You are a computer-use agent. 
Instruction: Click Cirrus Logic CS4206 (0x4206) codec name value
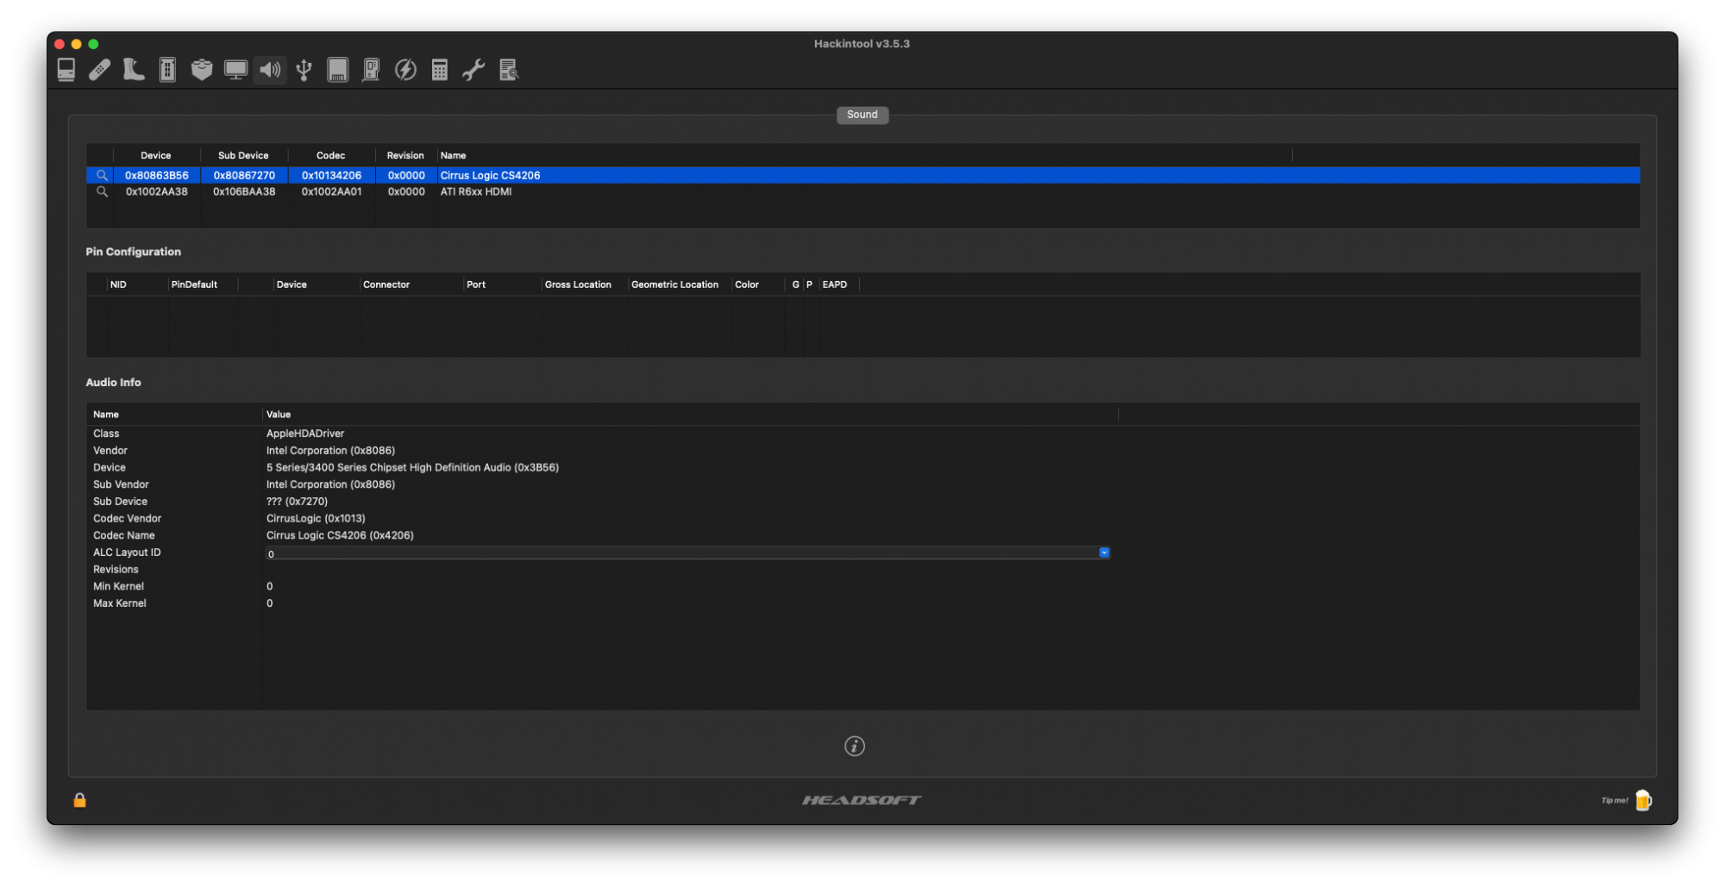point(340,535)
